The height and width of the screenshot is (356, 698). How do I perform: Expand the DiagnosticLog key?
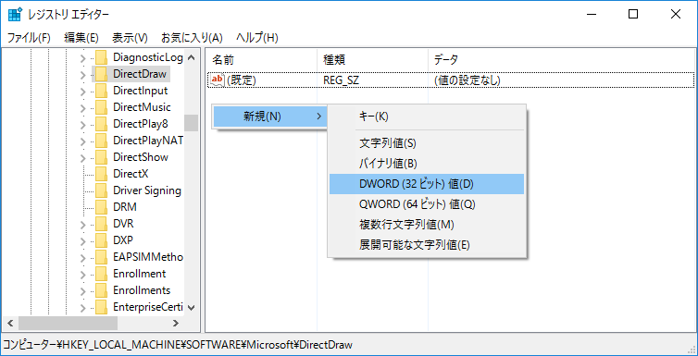(x=82, y=57)
